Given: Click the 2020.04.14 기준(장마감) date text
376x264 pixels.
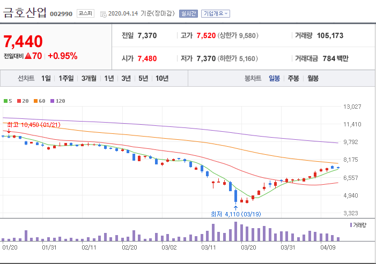Looking at the screenshot, I should coord(142,13).
